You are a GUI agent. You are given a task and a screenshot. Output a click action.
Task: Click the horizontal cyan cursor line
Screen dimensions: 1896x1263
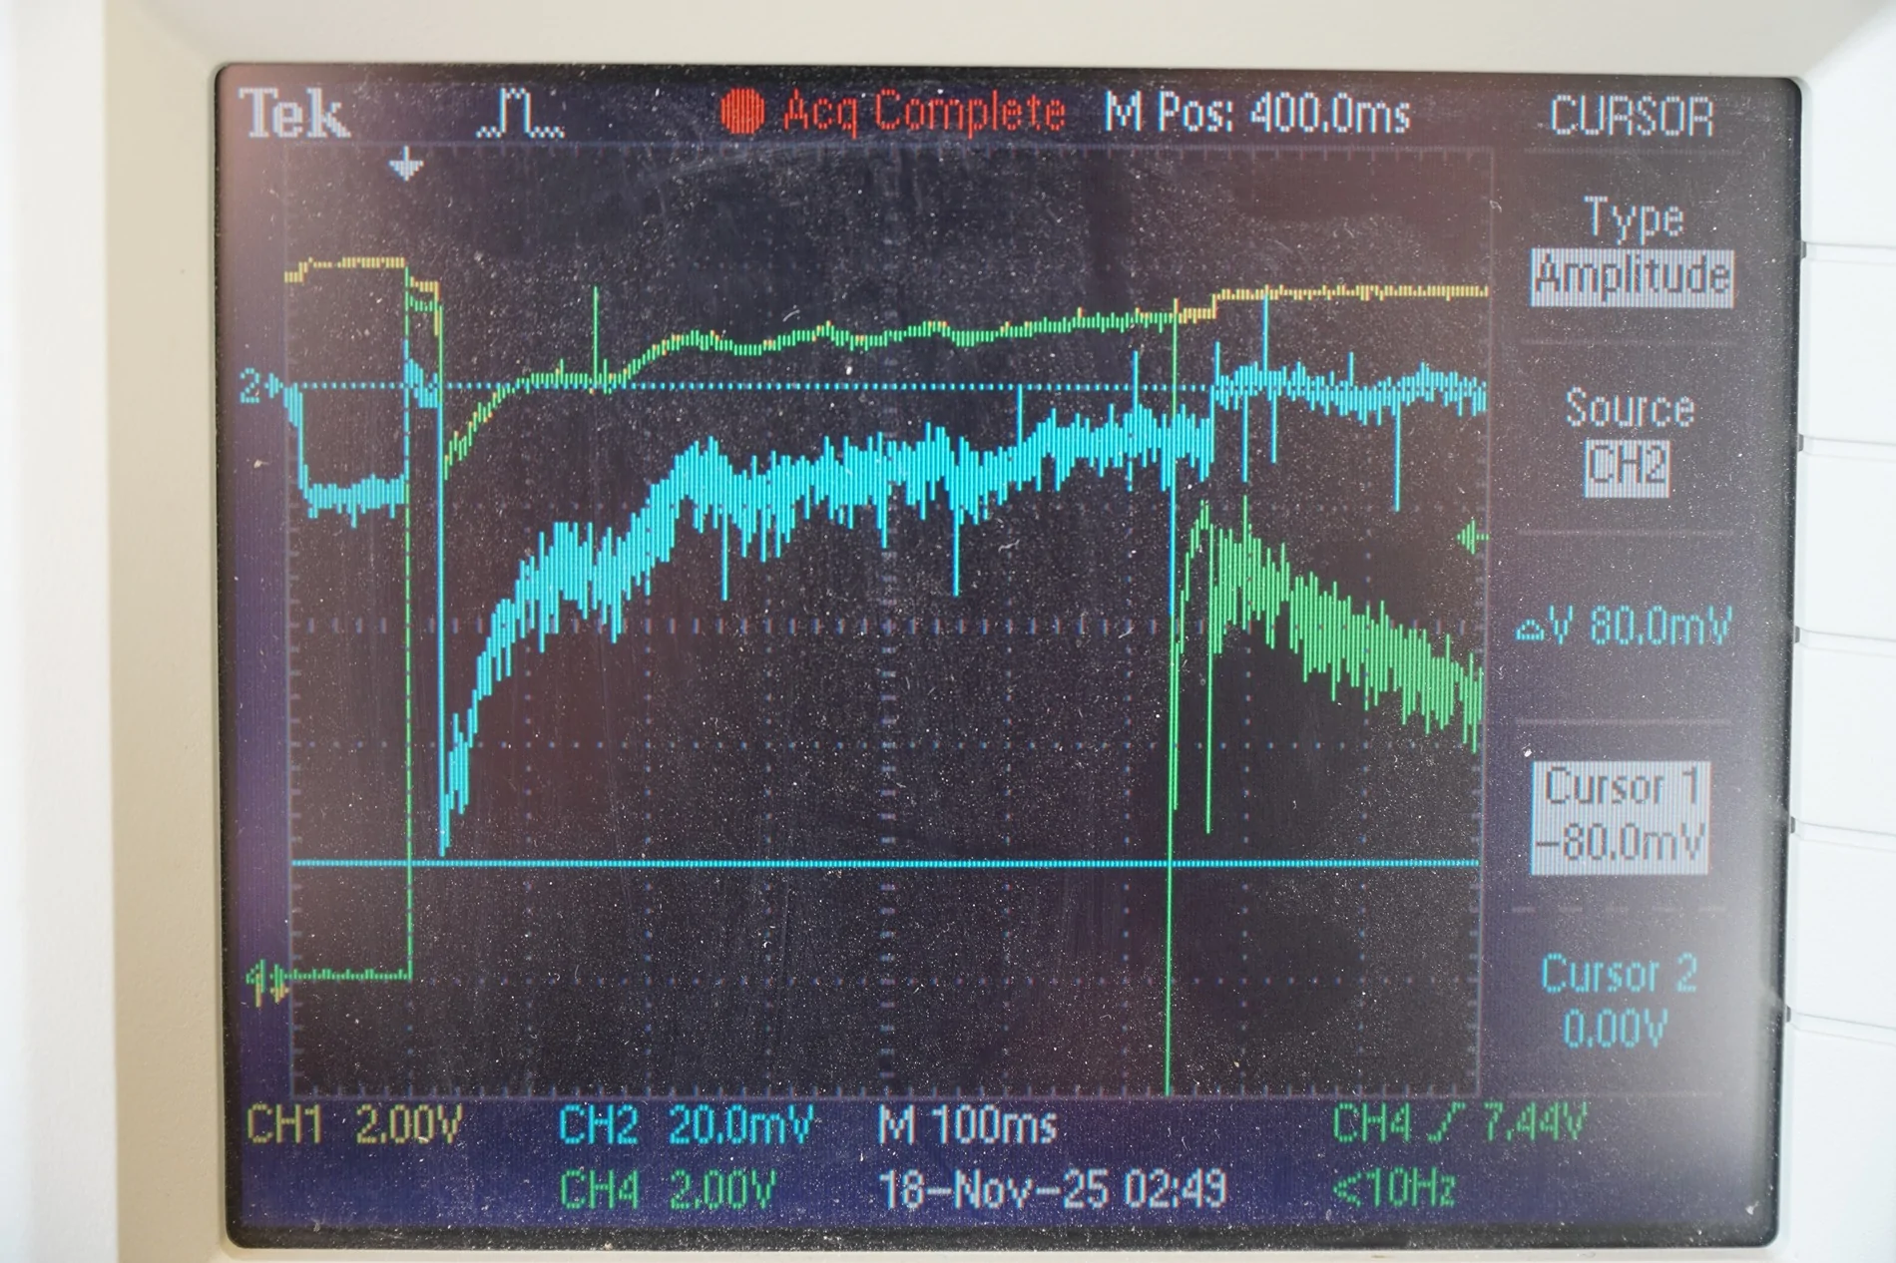885,863
